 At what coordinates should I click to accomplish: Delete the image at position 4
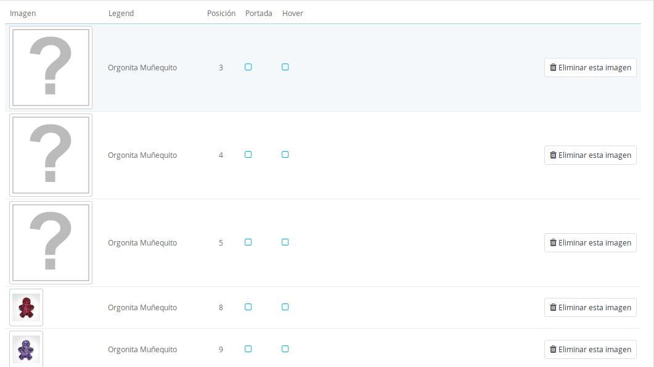point(590,155)
